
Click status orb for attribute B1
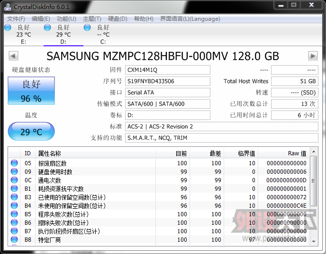point(14,188)
